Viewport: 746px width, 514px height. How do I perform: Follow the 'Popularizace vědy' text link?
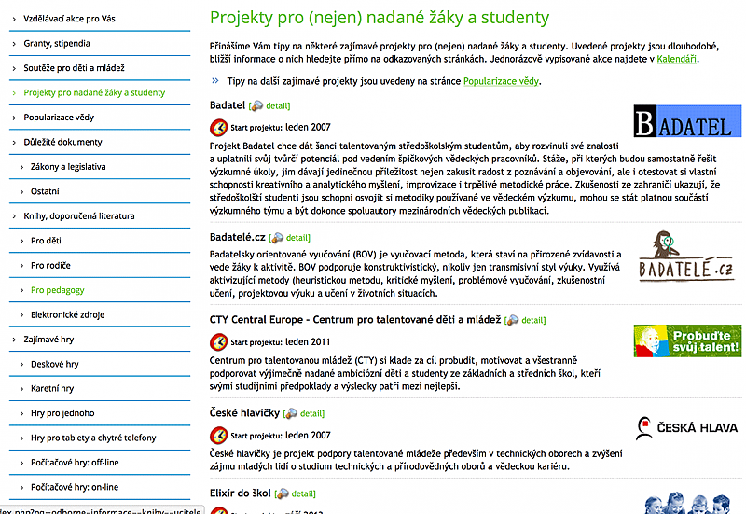501,81
